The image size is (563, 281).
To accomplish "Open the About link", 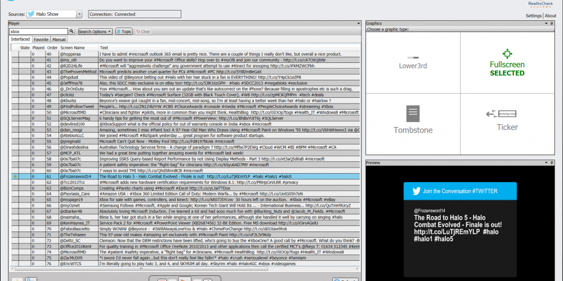I will click(551, 16).
